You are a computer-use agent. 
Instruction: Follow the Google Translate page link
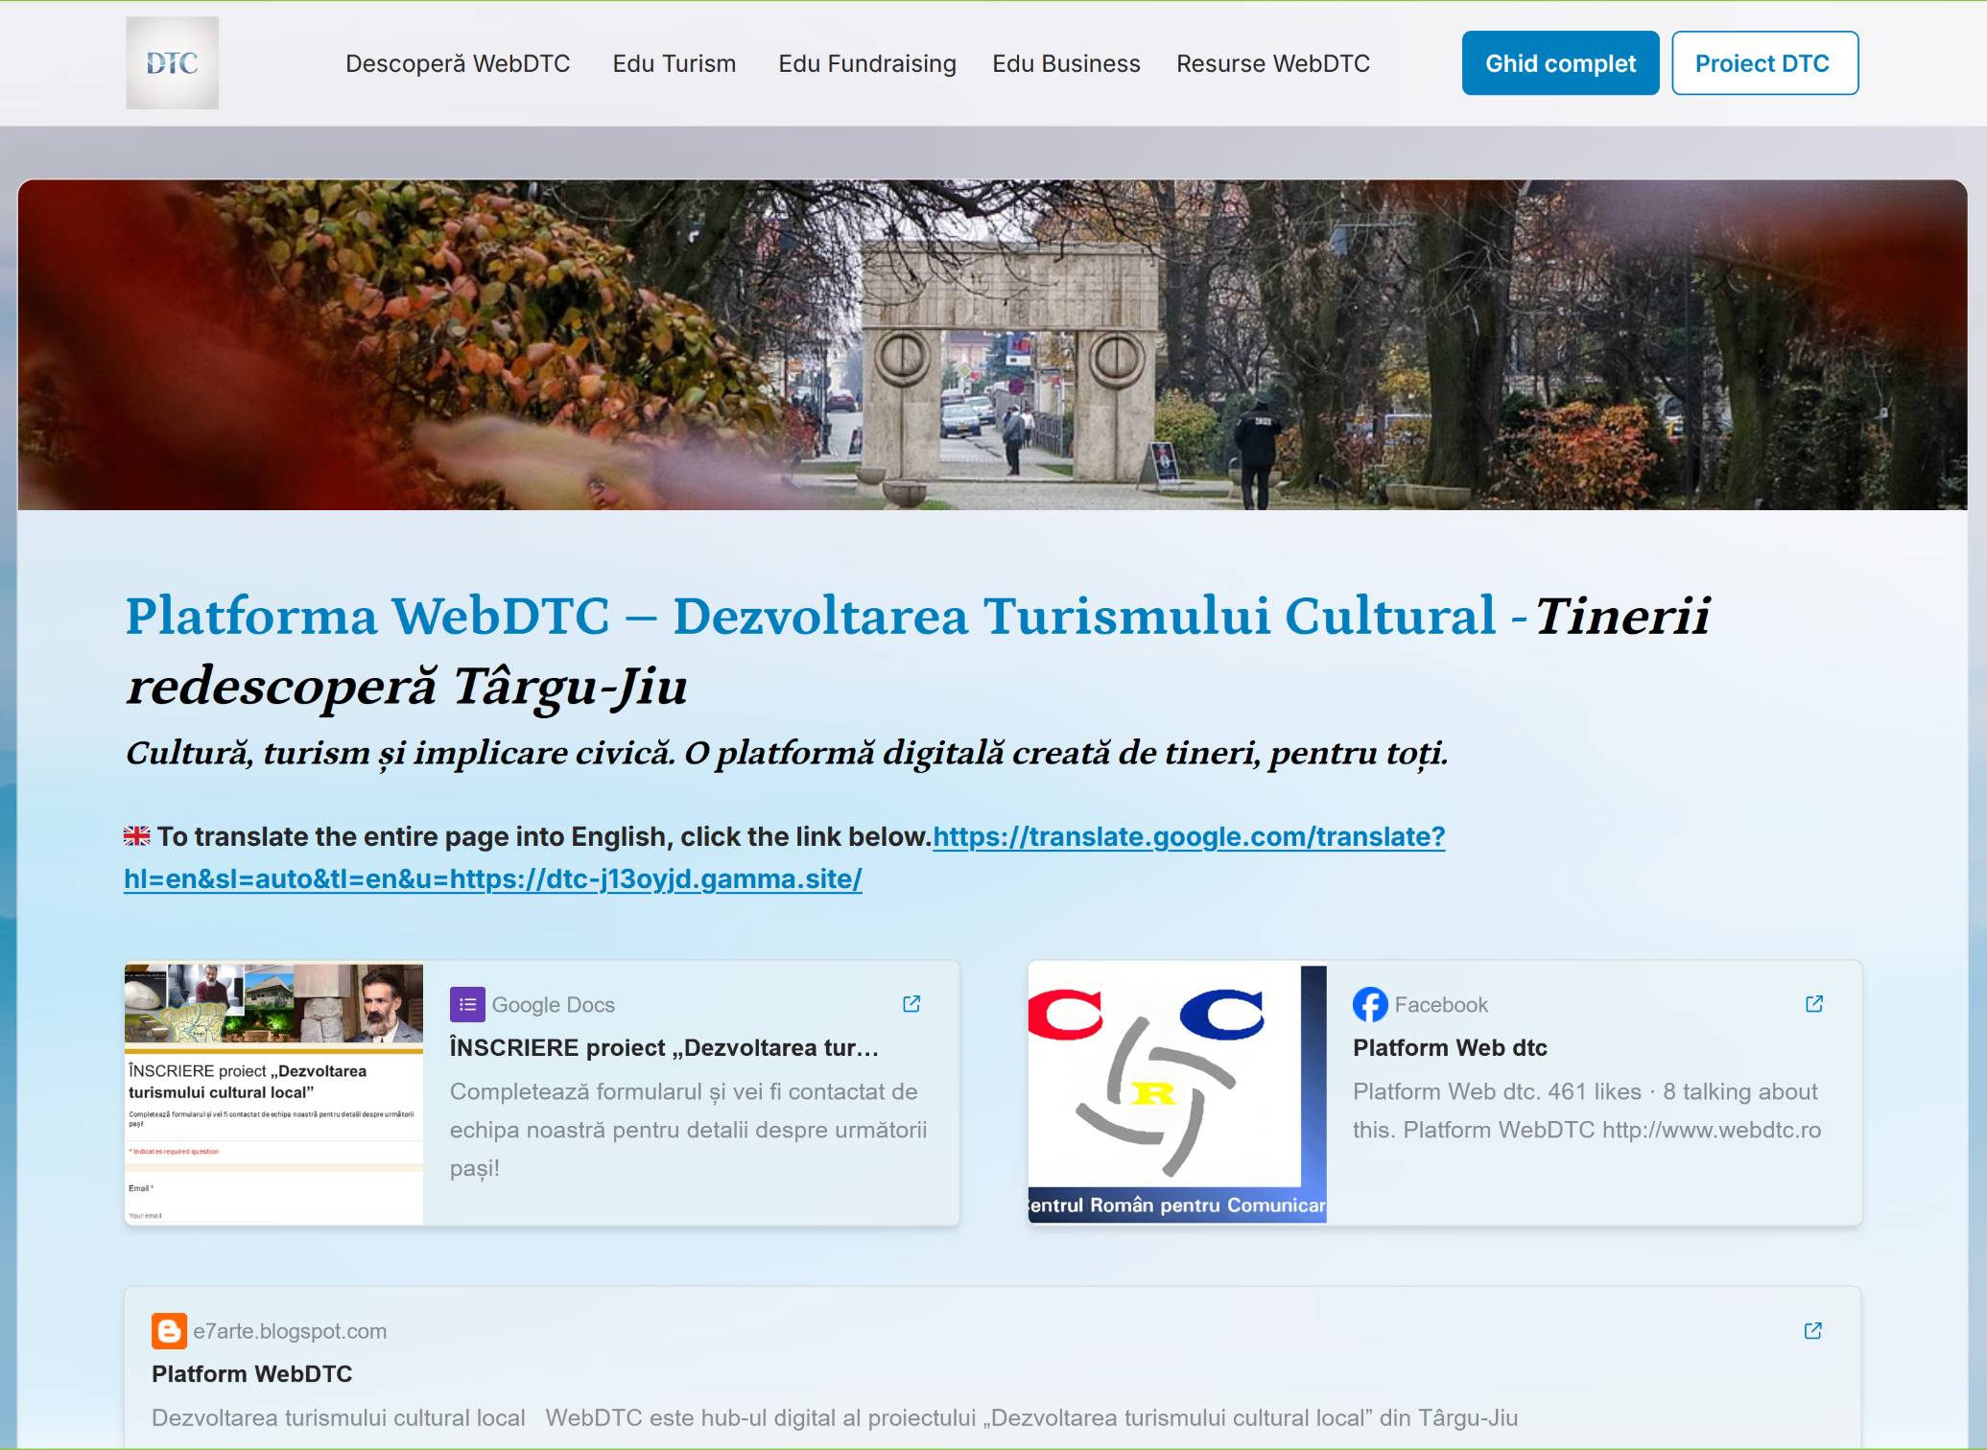(x=1188, y=837)
